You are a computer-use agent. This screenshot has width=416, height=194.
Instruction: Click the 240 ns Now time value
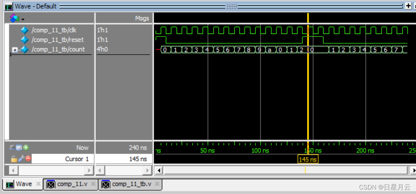(x=138, y=148)
